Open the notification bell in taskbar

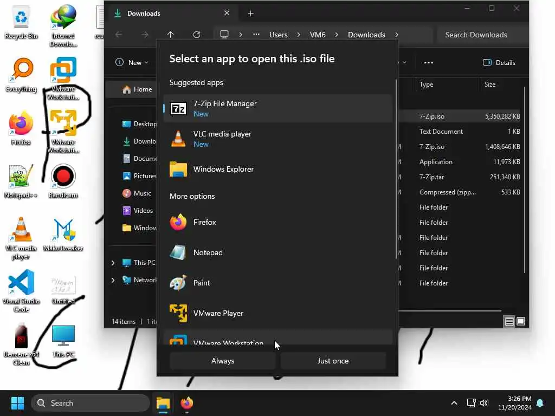tap(540, 403)
